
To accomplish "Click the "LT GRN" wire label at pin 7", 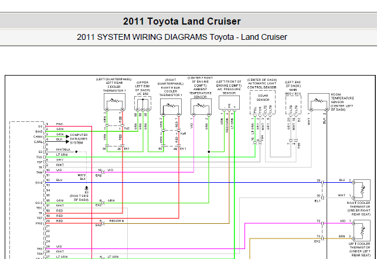I will 62,155.
